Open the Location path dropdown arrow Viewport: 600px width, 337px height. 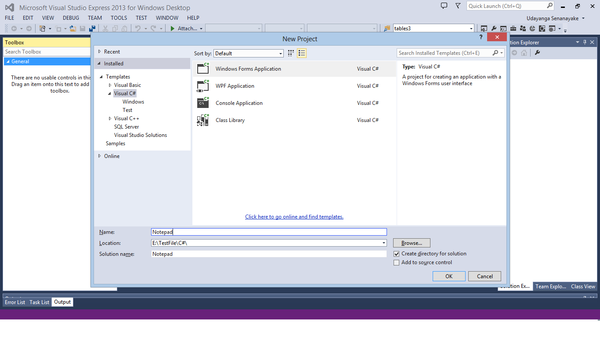click(383, 243)
